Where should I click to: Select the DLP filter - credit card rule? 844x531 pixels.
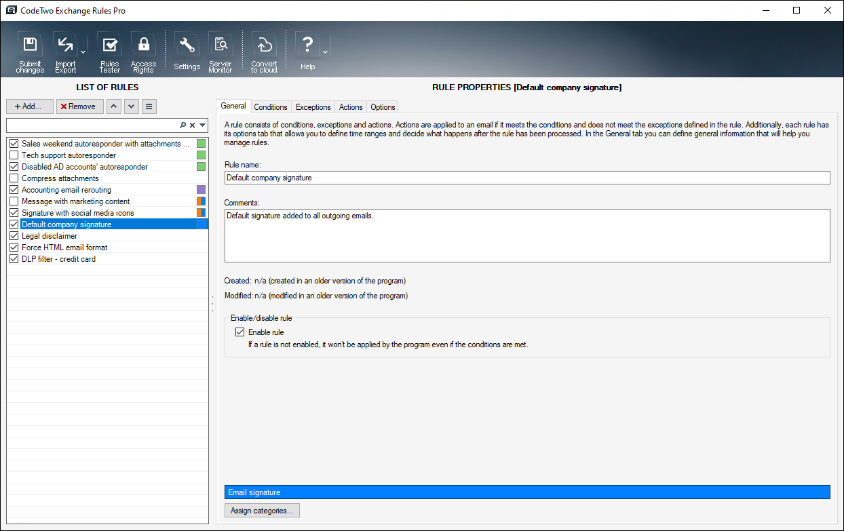click(x=58, y=259)
